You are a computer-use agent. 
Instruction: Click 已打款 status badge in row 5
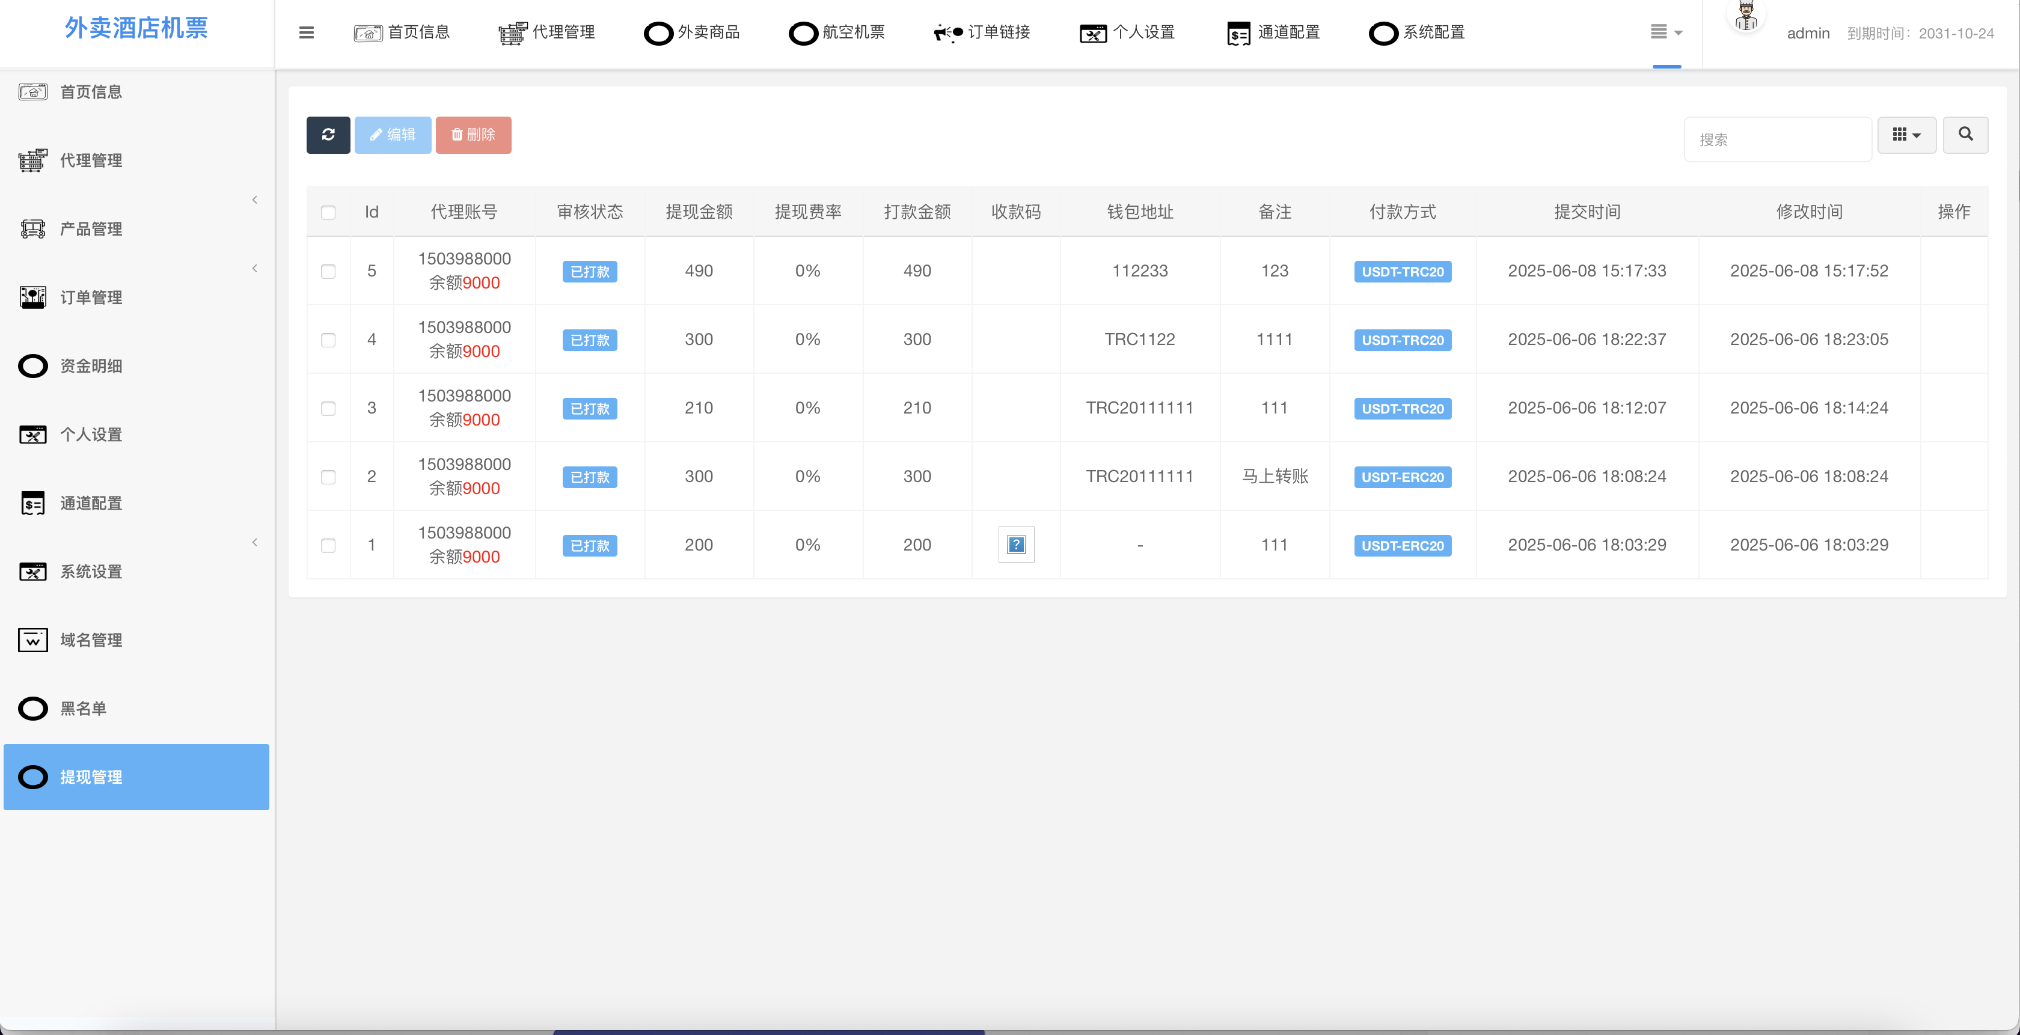[x=590, y=271]
